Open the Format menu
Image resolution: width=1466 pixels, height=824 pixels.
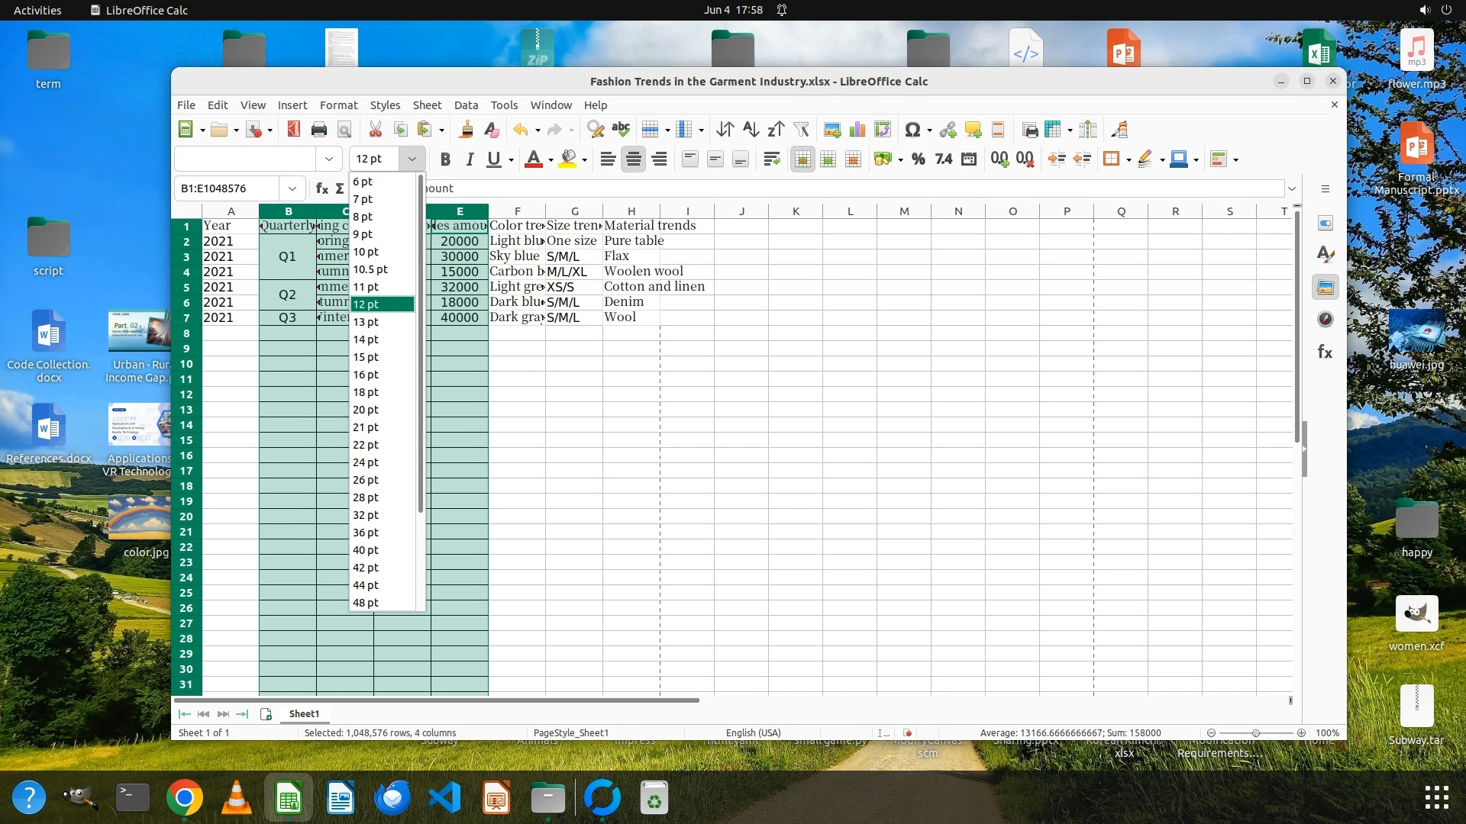click(338, 105)
